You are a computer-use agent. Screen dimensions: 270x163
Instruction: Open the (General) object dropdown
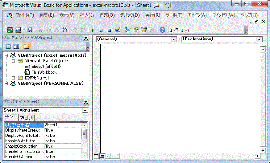click(174, 39)
